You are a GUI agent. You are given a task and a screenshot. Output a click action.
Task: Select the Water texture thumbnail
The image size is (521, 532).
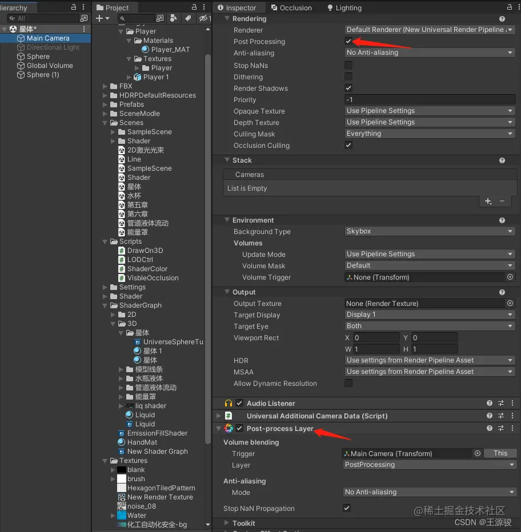122,515
